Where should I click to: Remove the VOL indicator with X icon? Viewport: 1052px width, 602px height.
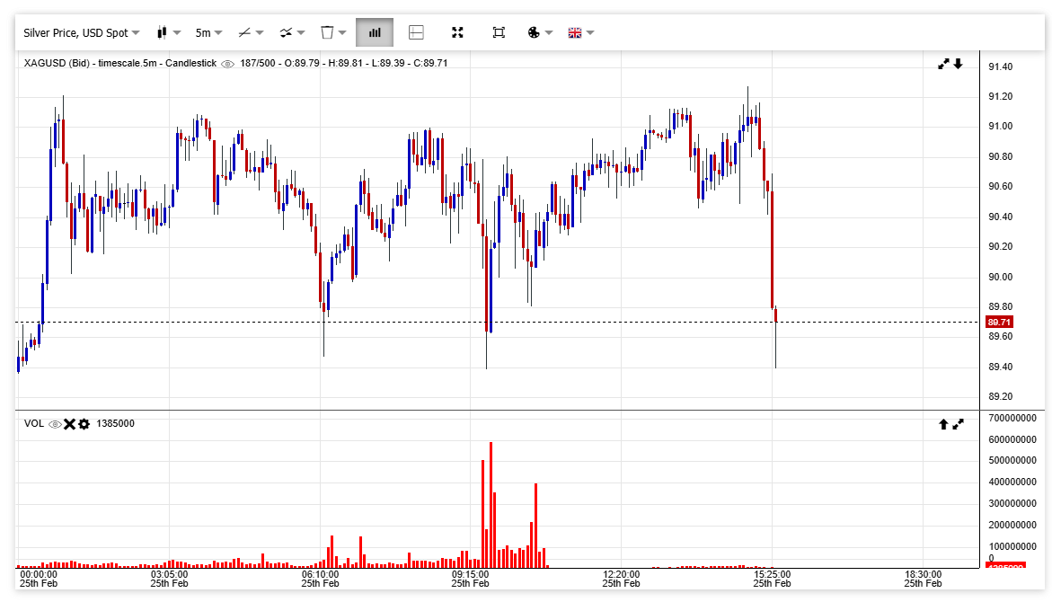[69, 424]
